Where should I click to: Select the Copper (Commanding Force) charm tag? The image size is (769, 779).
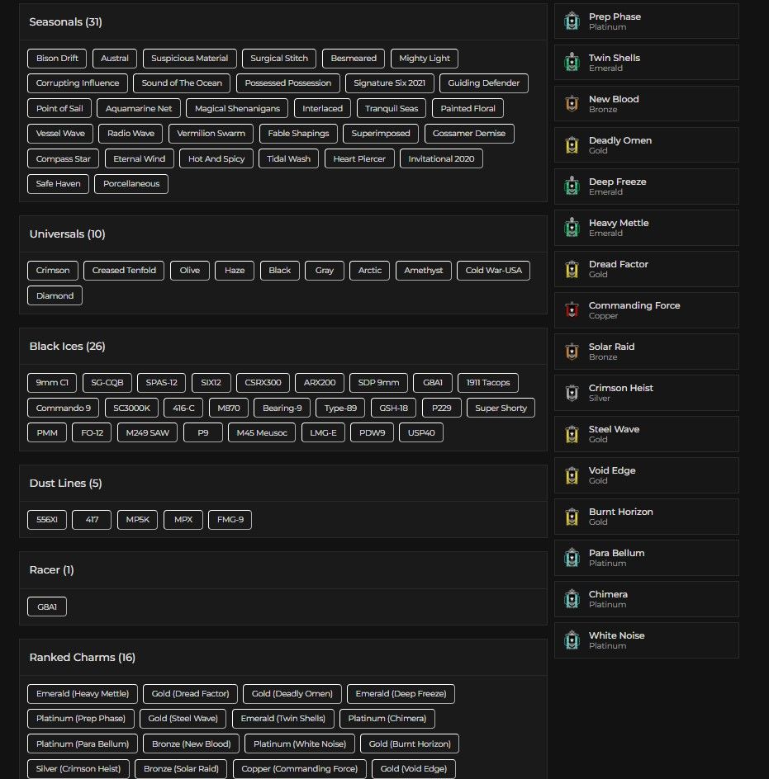click(x=300, y=769)
